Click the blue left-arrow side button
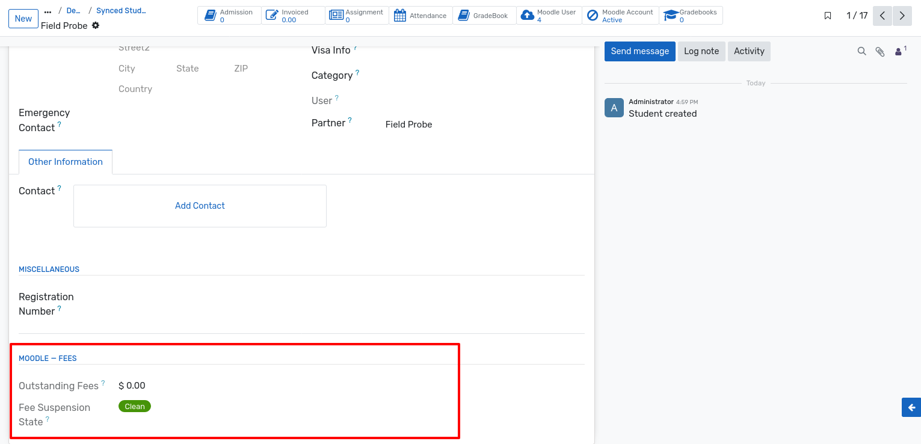Viewport: 921px width, 444px height. click(911, 407)
